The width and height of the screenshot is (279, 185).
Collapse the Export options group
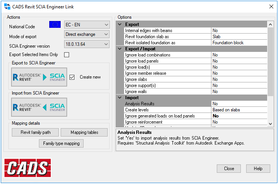[120, 24]
